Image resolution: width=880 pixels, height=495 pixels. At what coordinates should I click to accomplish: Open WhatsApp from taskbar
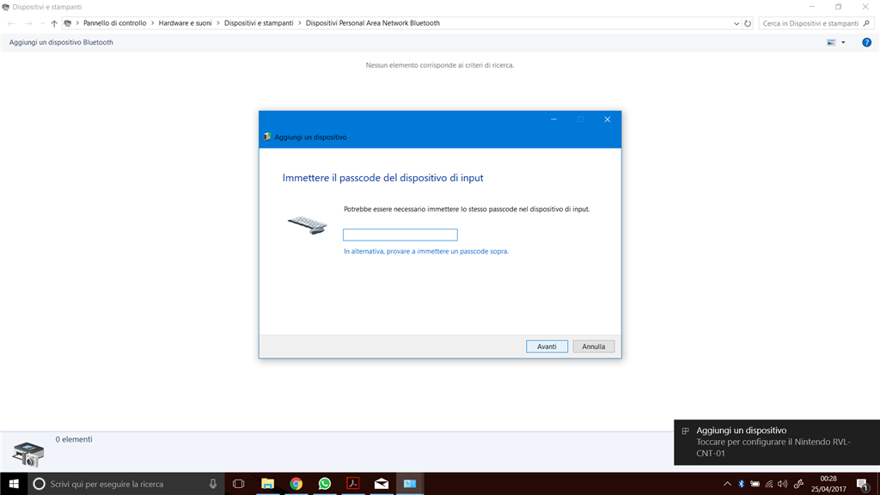(x=324, y=484)
